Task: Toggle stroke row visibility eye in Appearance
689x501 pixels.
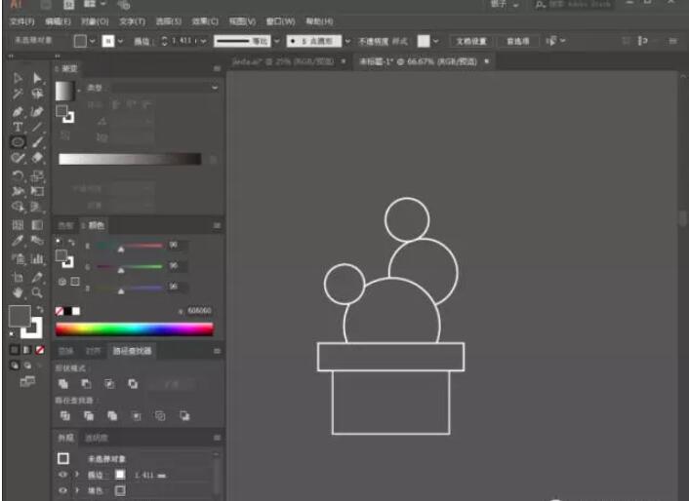Action: (x=63, y=475)
